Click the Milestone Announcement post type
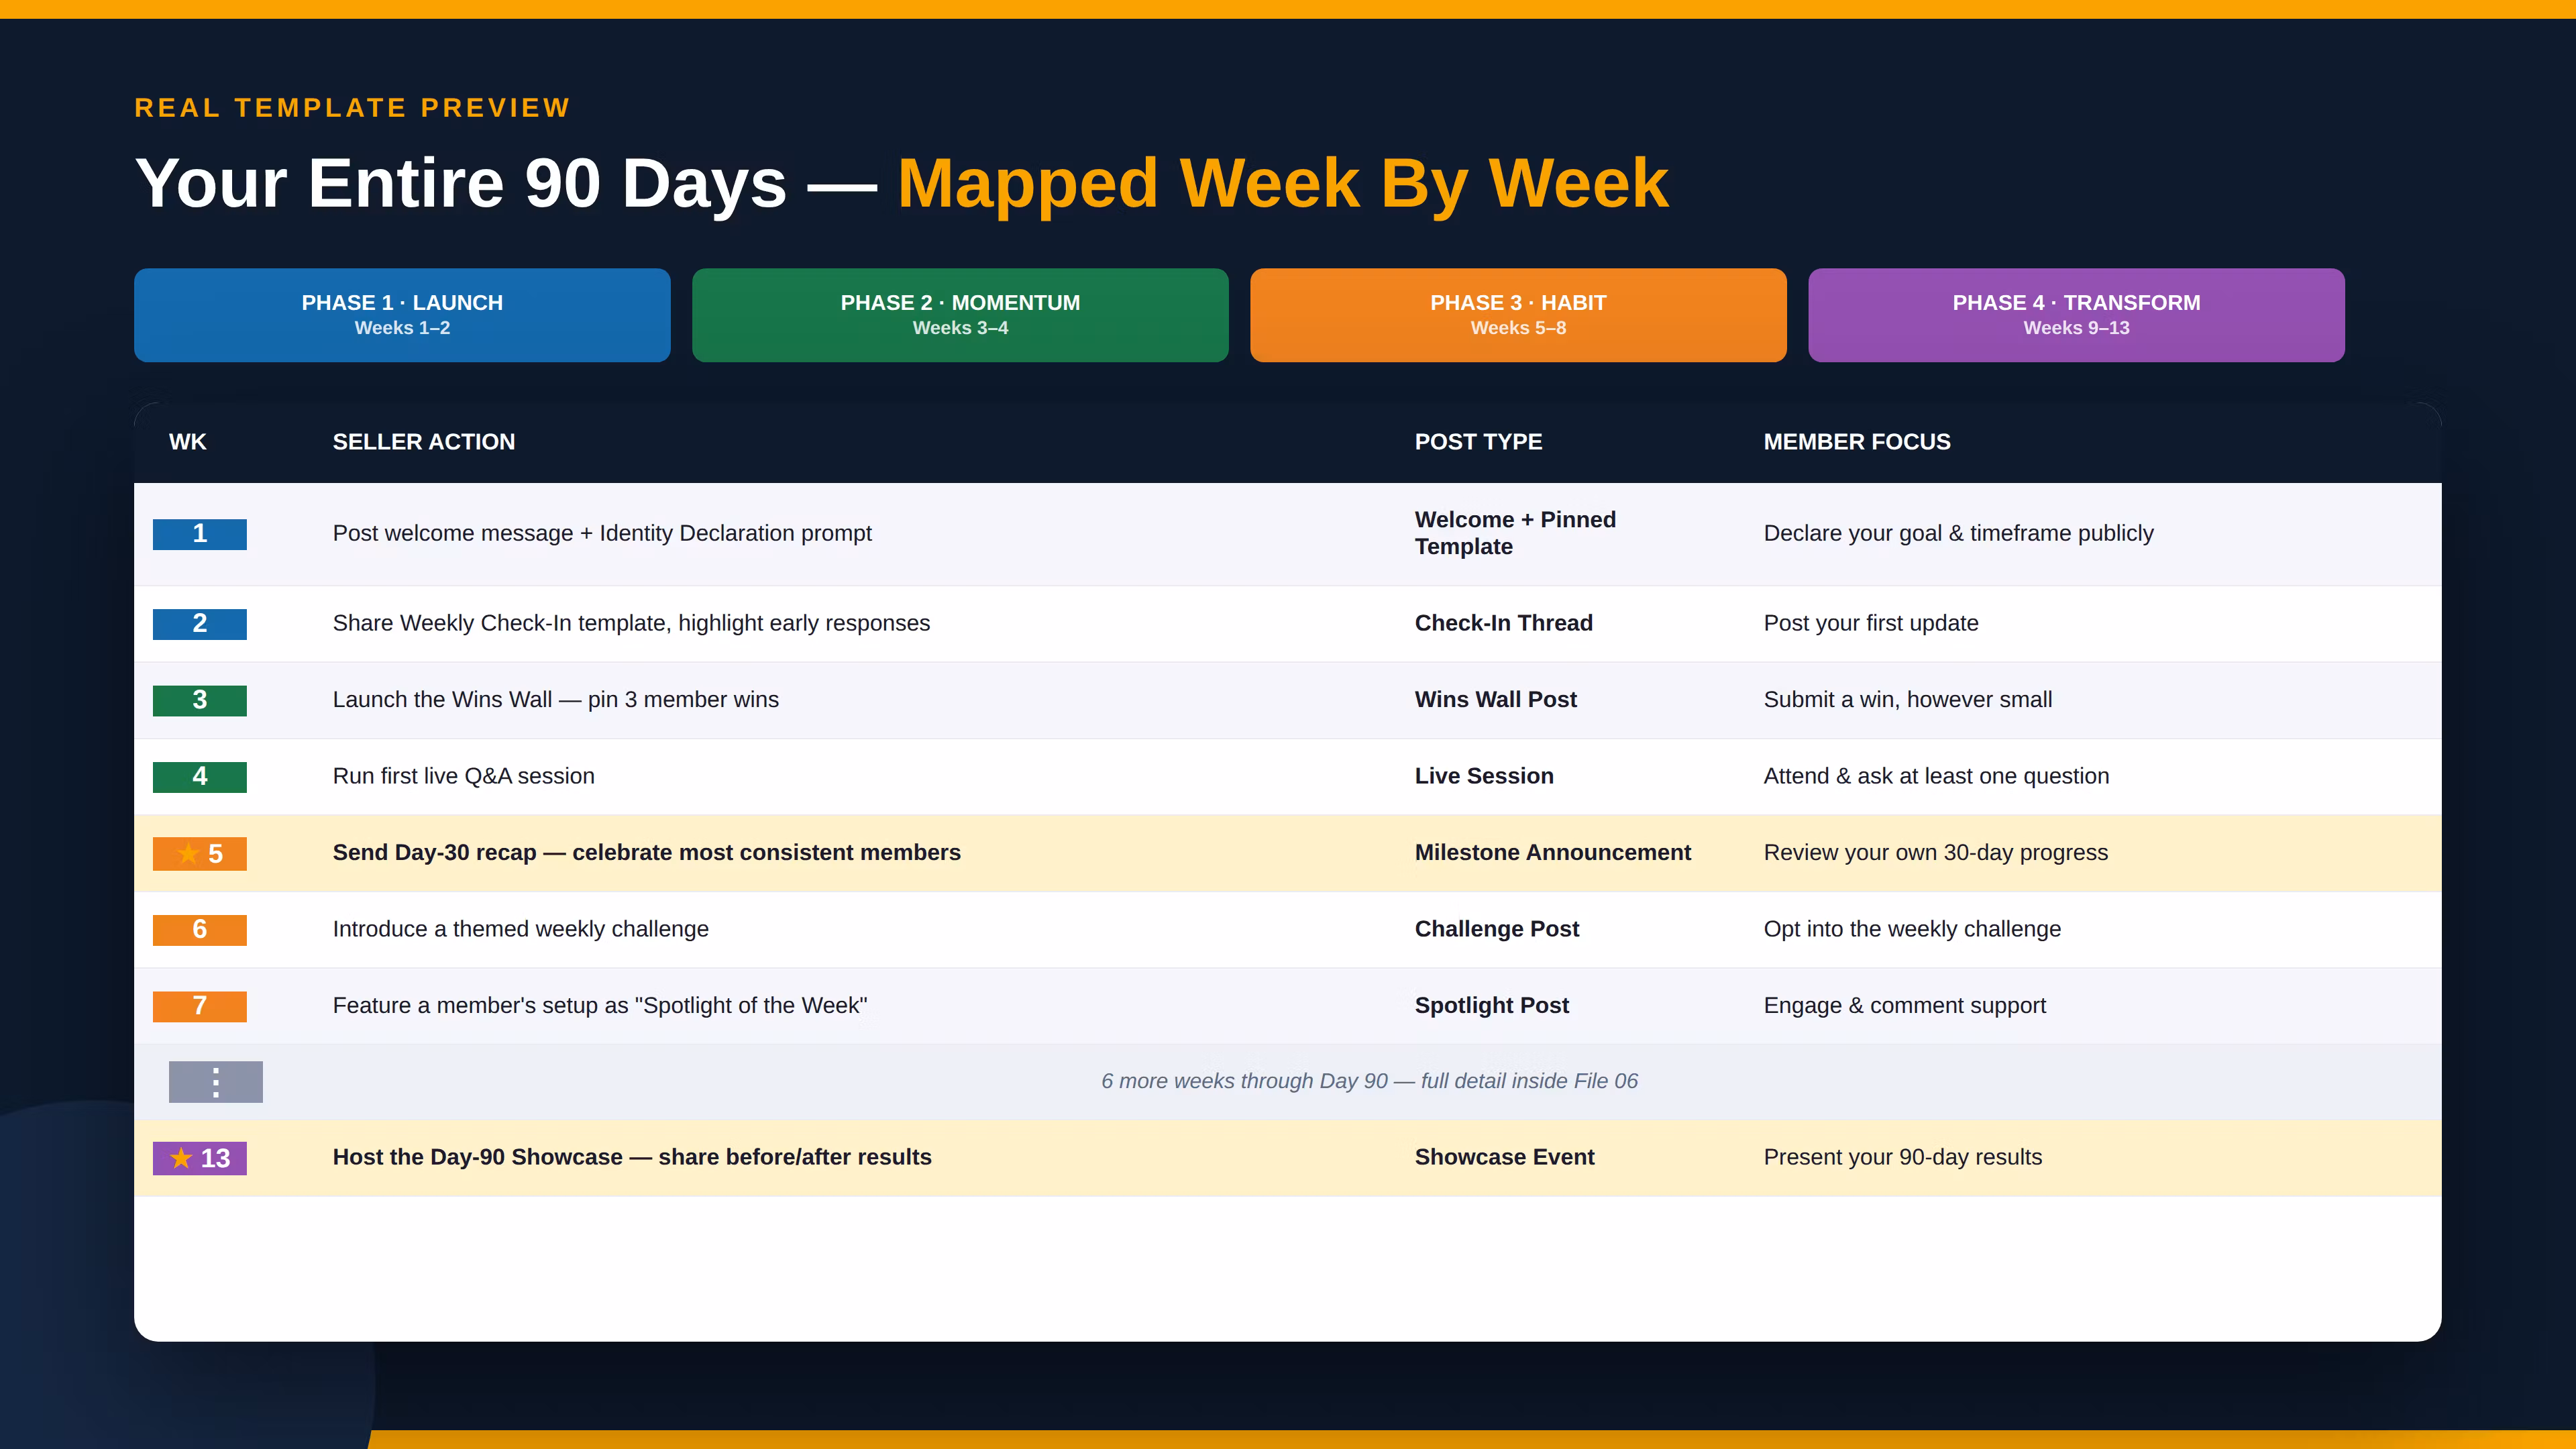 coord(1552,853)
